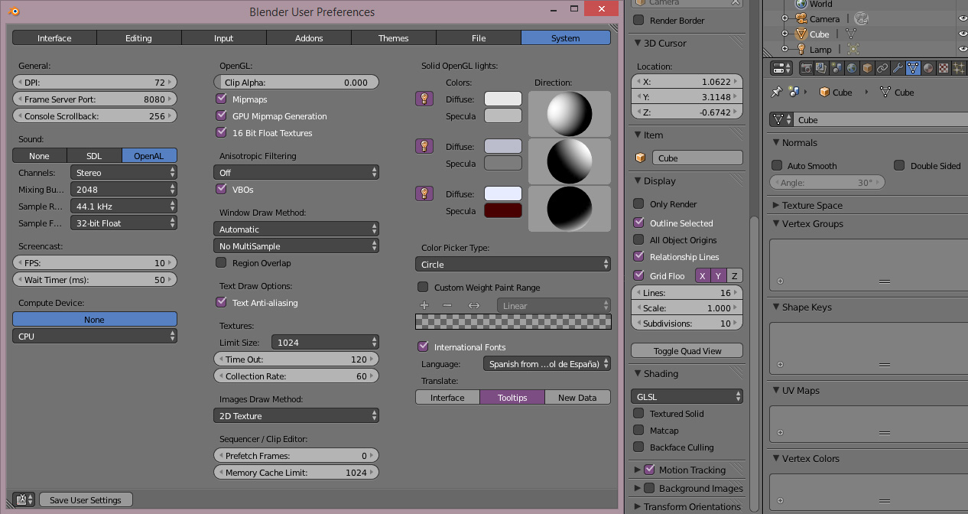Hide the Camera via its eye icon
The width and height of the screenshot is (968, 514).
pyautogui.click(x=962, y=18)
